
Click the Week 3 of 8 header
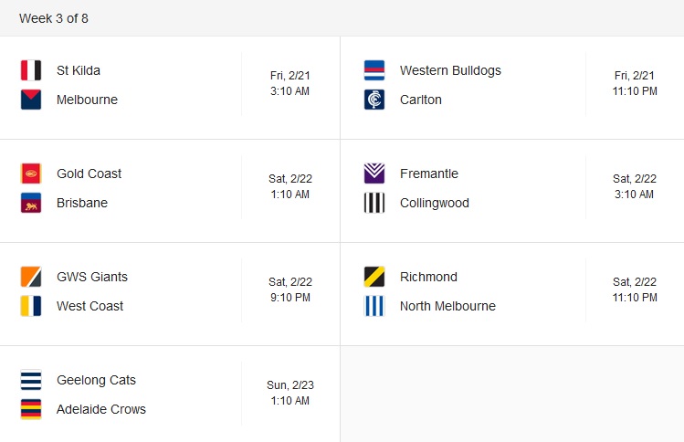pyautogui.click(x=54, y=18)
